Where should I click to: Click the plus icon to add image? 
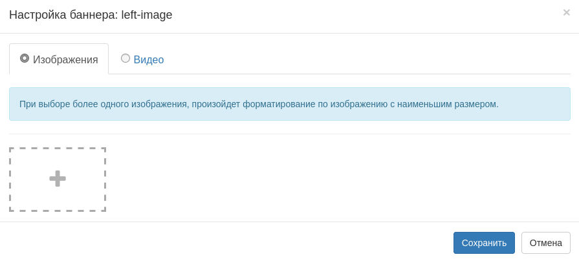tap(58, 179)
